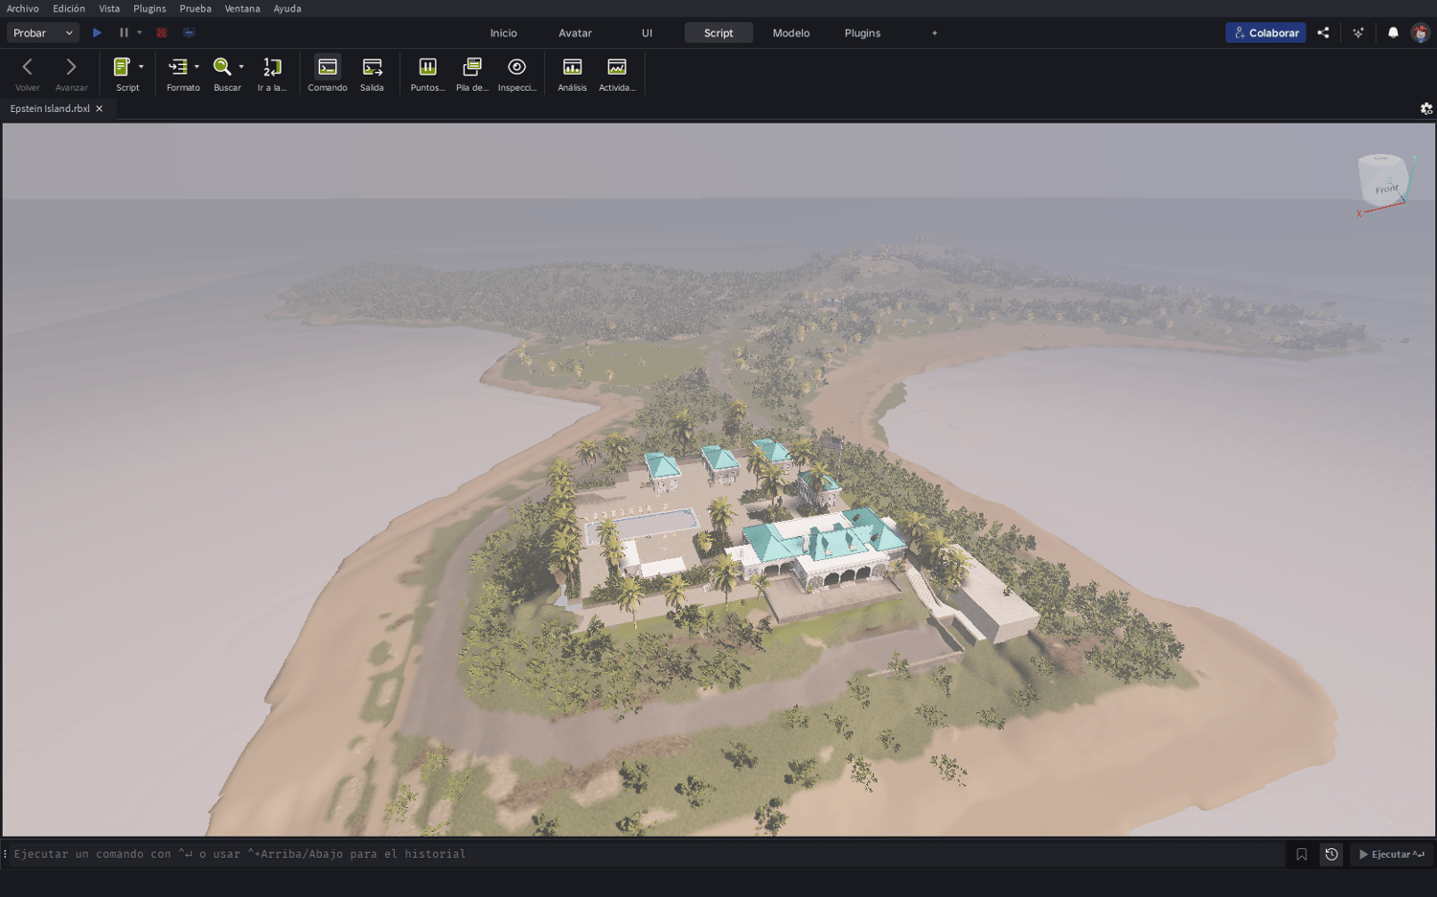Select the Epstein Island.rbxl document tab
The width and height of the screenshot is (1437, 897).
coord(50,108)
